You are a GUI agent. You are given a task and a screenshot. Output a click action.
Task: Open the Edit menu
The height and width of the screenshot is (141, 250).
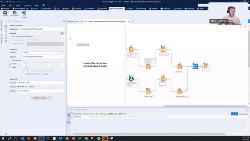pos(11,5)
